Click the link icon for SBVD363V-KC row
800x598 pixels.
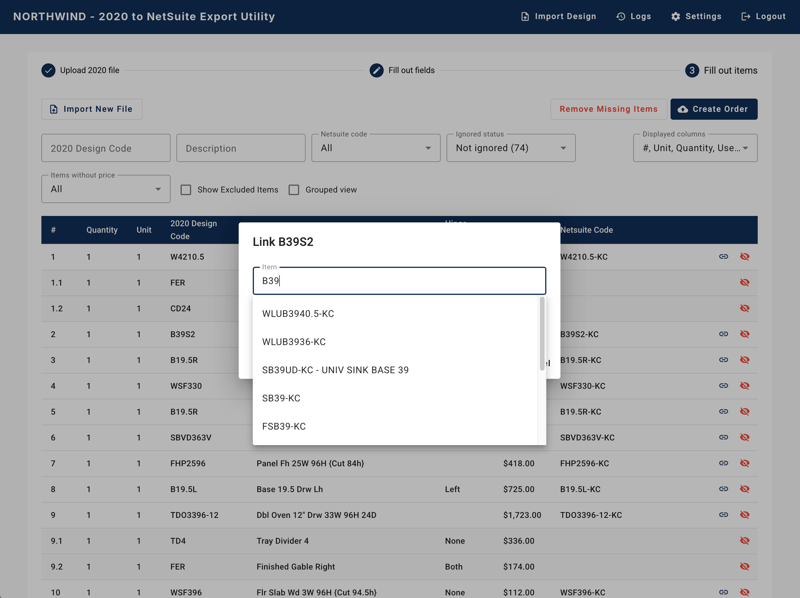point(723,437)
